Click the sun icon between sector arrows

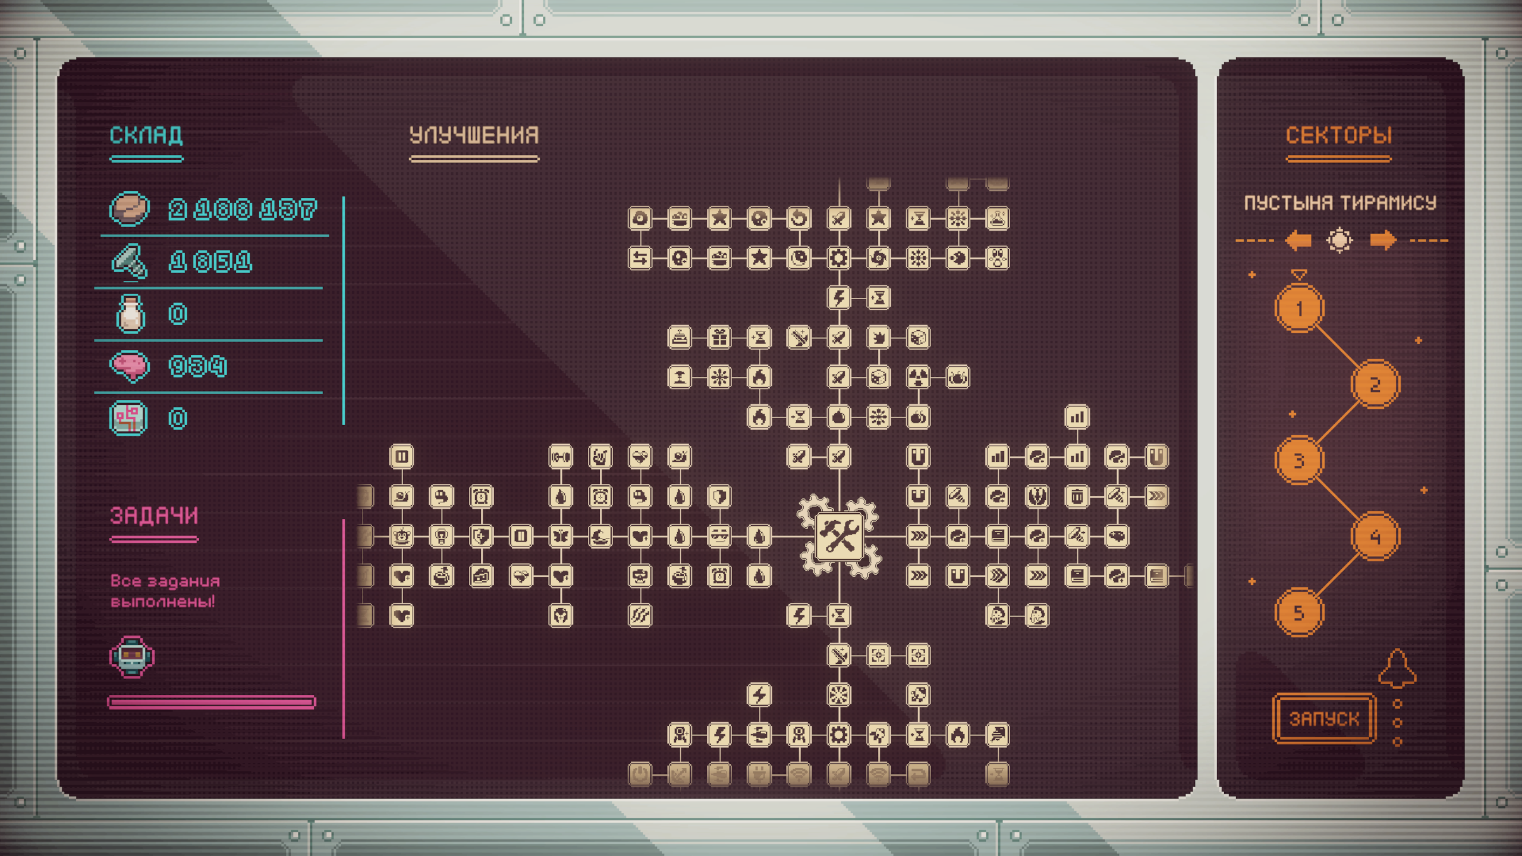point(1339,240)
